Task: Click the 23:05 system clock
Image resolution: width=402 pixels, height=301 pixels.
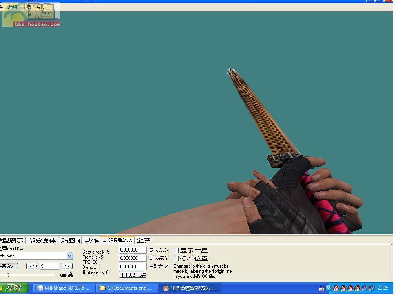Action: pyautogui.click(x=383, y=288)
